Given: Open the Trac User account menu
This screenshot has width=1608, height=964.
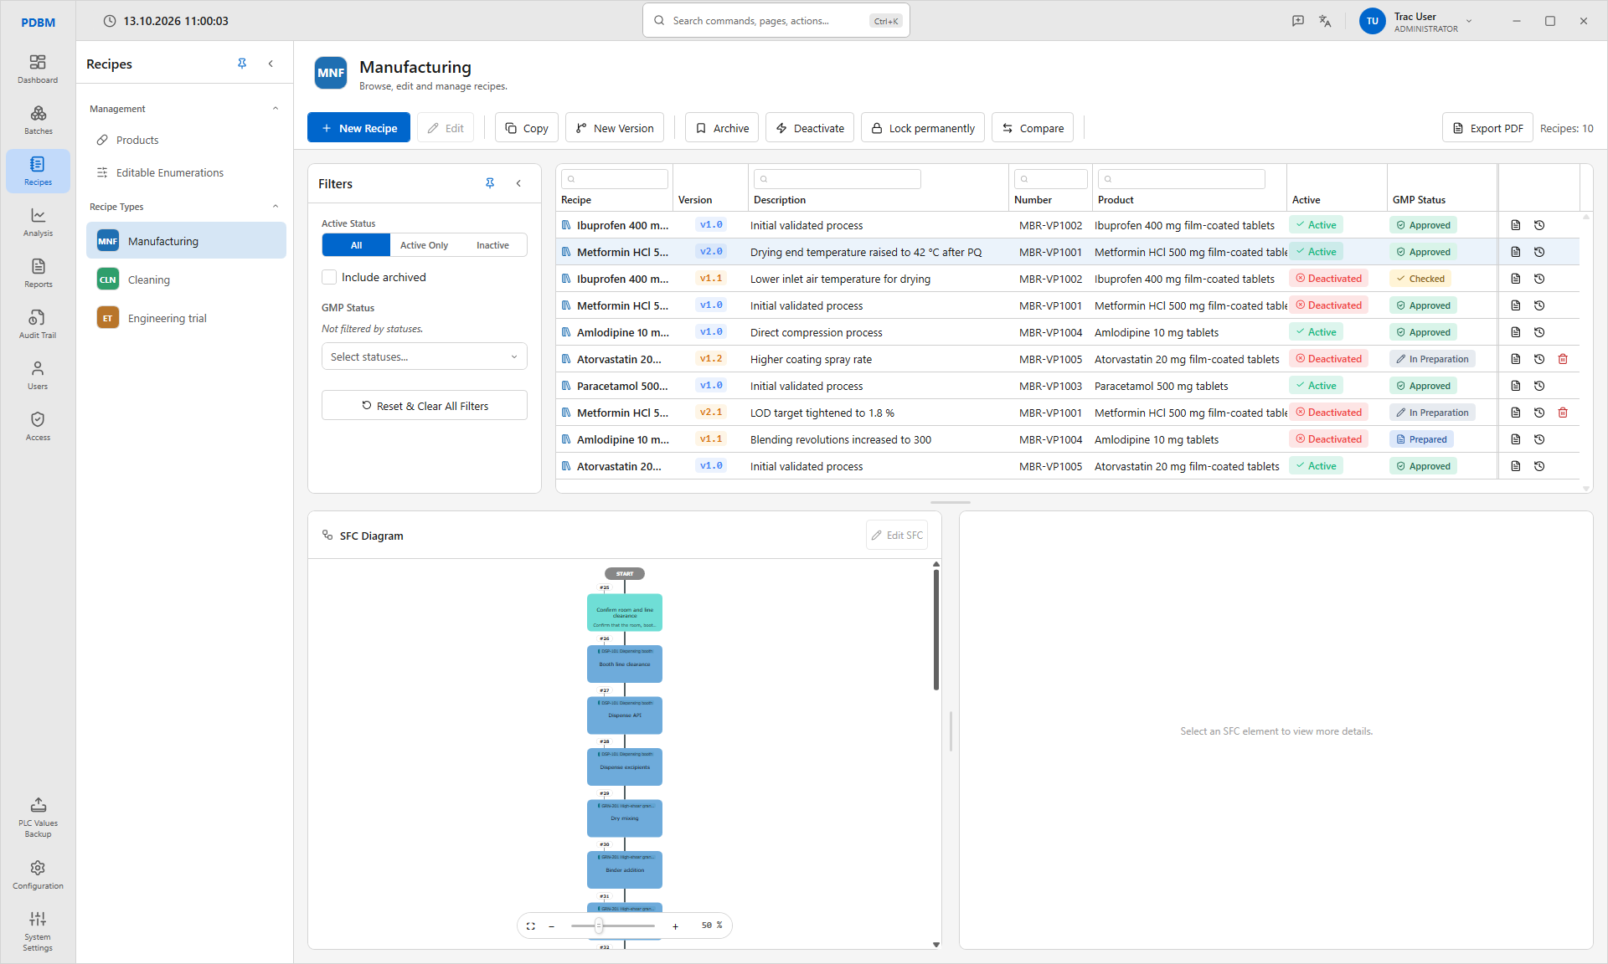Looking at the screenshot, I should click(x=1416, y=22).
